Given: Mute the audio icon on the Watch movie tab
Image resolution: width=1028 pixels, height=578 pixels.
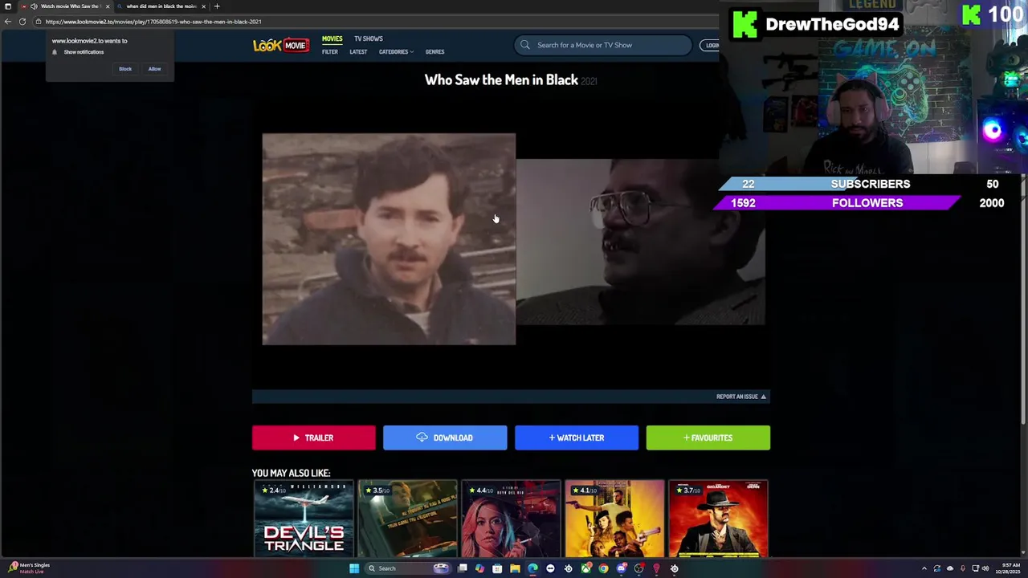Looking at the screenshot, I should pyautogui.click(x=34, y=6).
